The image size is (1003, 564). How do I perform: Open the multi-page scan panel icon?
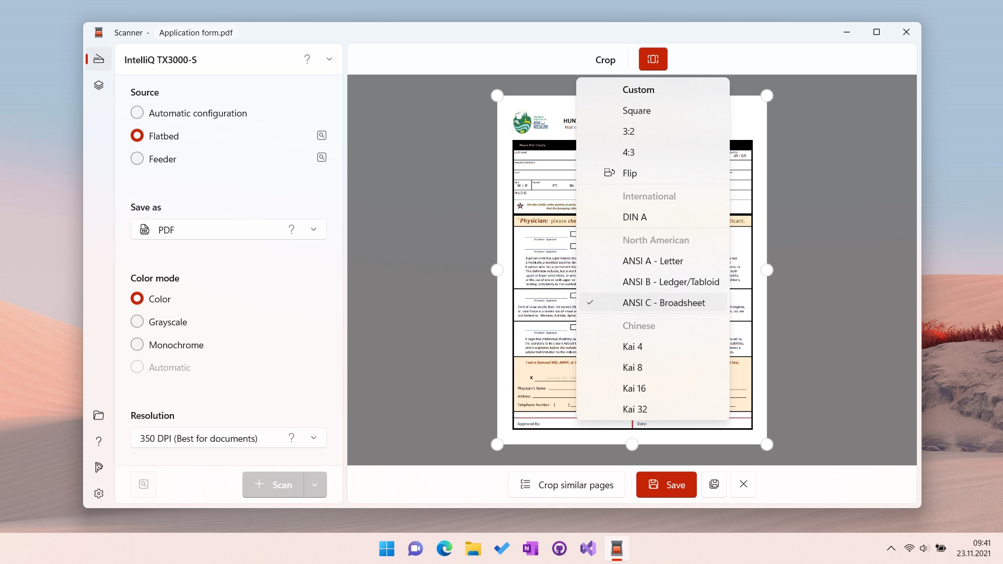[x=98, y=85]
